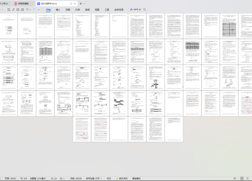Open the 工具 ribbon tab
The image size is (252, 181).
click(x=107, y=10)
